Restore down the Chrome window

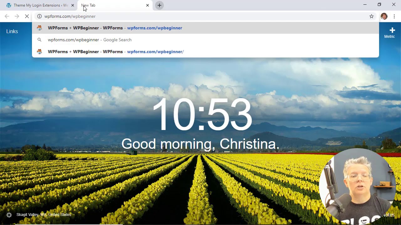tap(379, 4)
